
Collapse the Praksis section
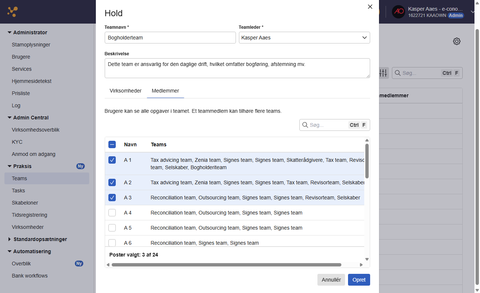(x=9, y=166)
